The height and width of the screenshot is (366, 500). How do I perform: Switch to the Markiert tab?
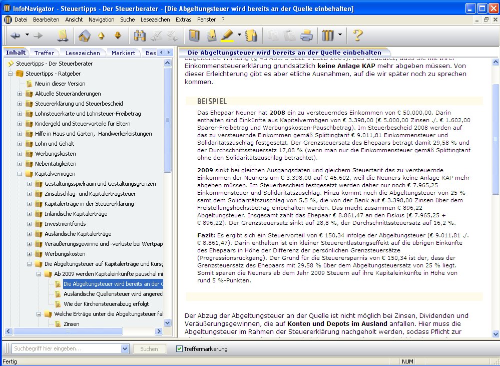(x=124, y=53)
